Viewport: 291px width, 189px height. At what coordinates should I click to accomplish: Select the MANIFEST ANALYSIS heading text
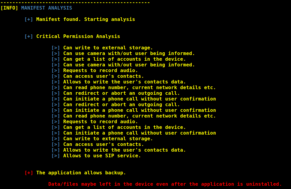click(x=46, y=8)
